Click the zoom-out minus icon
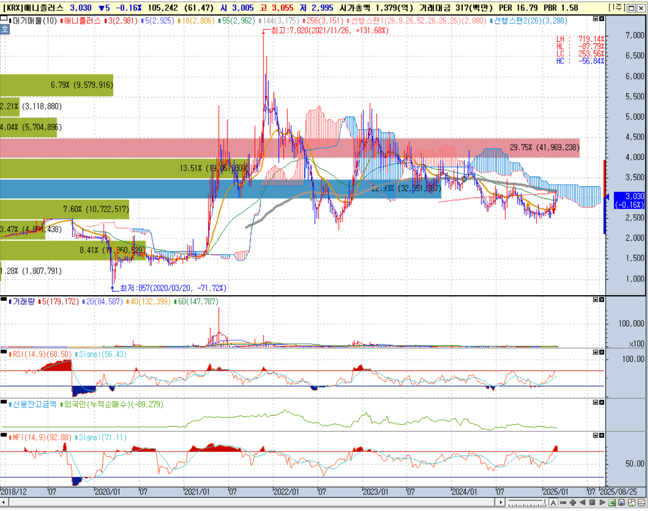Image resolution: width=648 pixels, height=511 pixels. tap(563, 502)
